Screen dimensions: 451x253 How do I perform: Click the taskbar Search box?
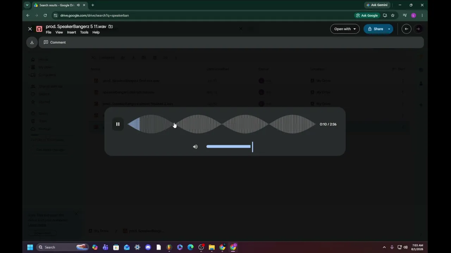[62, 247]
